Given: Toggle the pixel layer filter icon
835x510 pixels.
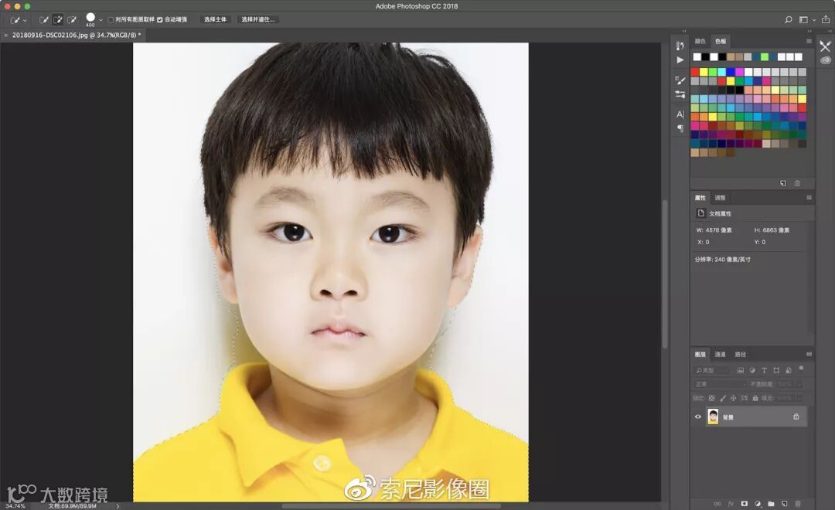Looking at the screenshot, I should [740, 370].
